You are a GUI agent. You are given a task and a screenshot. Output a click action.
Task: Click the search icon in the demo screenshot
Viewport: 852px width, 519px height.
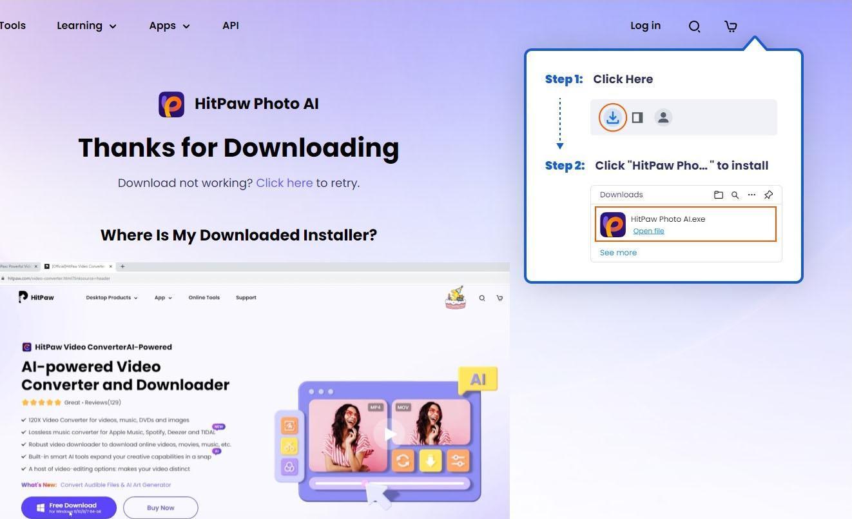click(x=482, y=298)
